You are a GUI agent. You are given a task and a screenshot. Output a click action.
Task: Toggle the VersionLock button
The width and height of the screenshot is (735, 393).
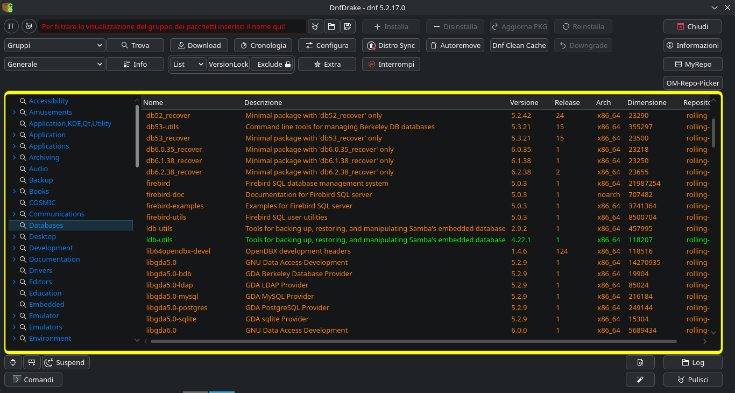click(229, 64)
